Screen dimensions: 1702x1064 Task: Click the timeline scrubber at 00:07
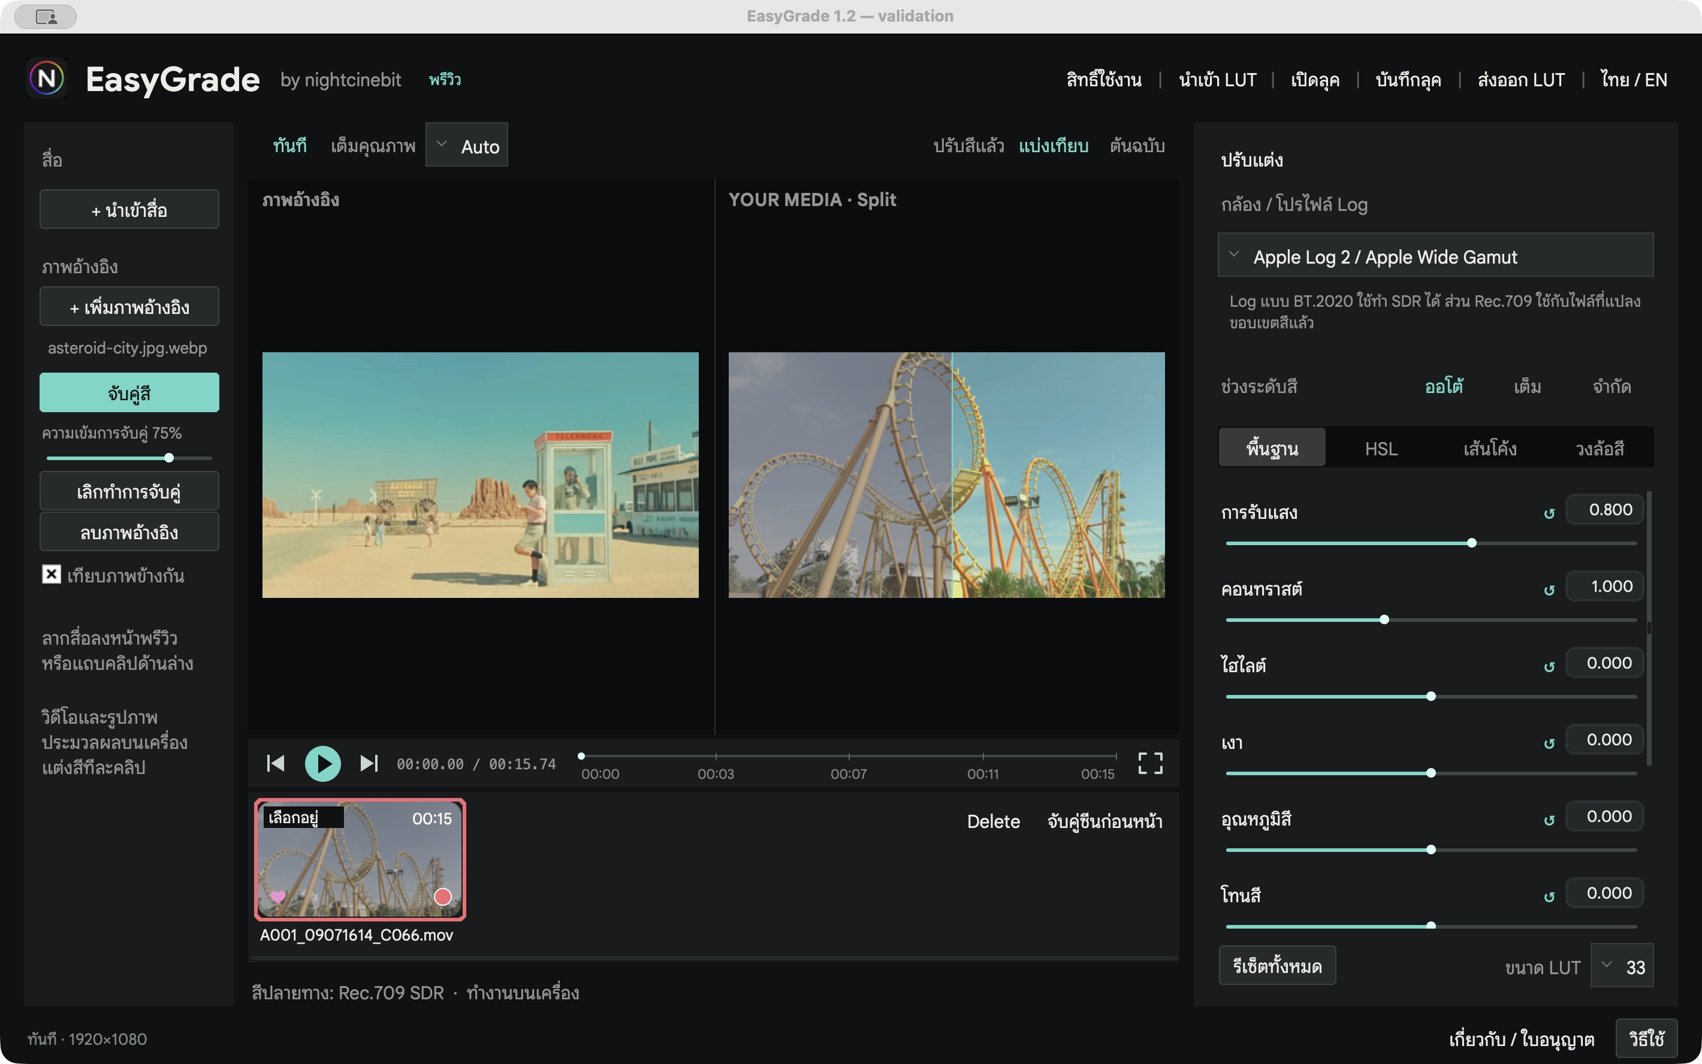coord(849,757)
